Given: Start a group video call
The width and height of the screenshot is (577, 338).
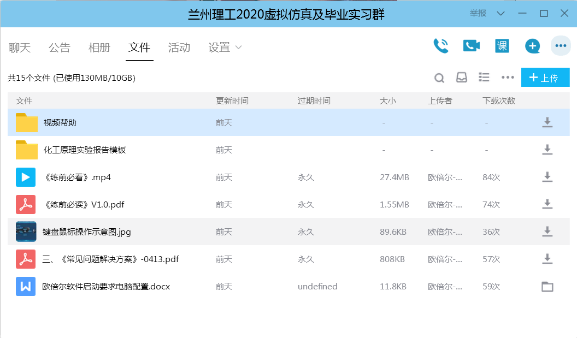Looking at the screenshot, I should [x=471, y=46].
